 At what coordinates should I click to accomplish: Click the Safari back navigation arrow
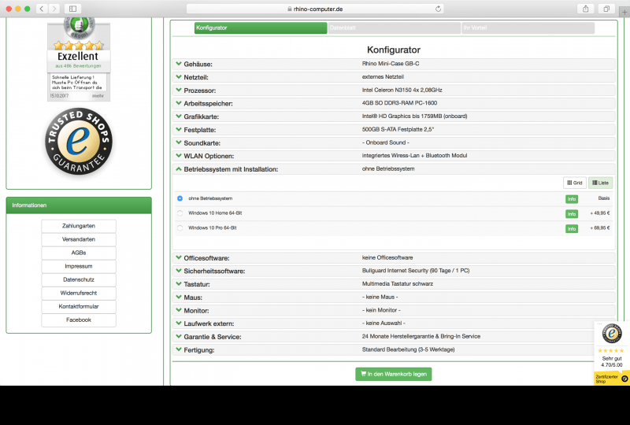[40, 9]
